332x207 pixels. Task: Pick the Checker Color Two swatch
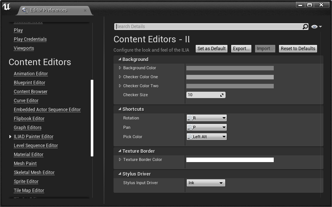[230, 86]
